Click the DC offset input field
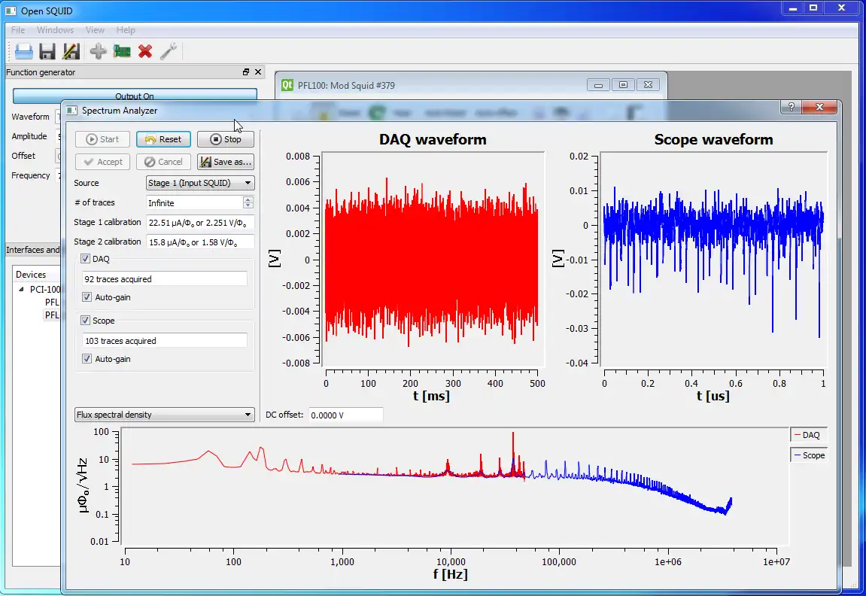Screen dimensions: 866x596 (345, 415)
